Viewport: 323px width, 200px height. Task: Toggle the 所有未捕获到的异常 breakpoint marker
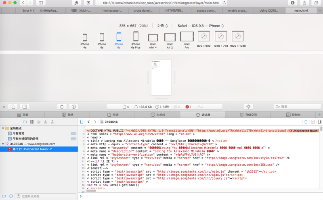(x=73, y=139)
